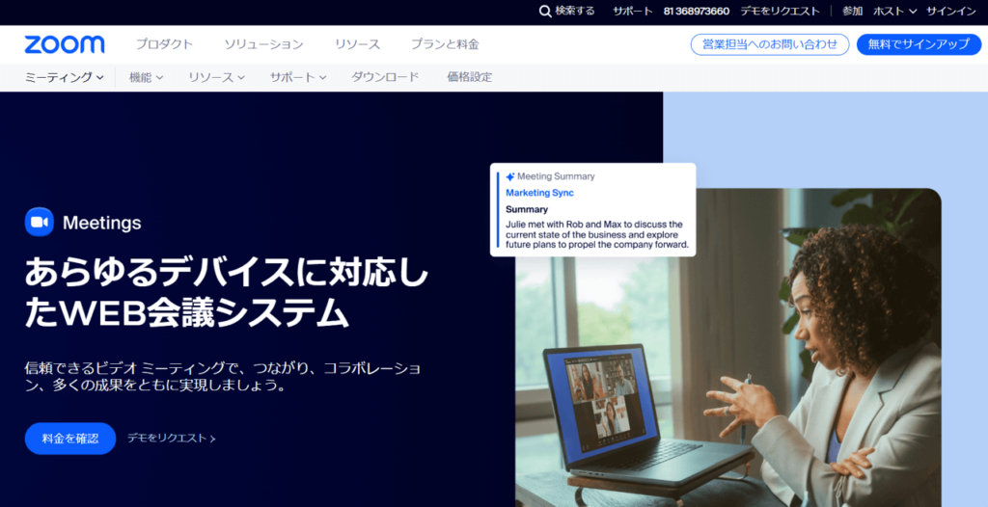The width and height of the screenshot is (988, 507).
Task: Click the sparkle icon in Meeting Summary
Action: pos(510,177)
